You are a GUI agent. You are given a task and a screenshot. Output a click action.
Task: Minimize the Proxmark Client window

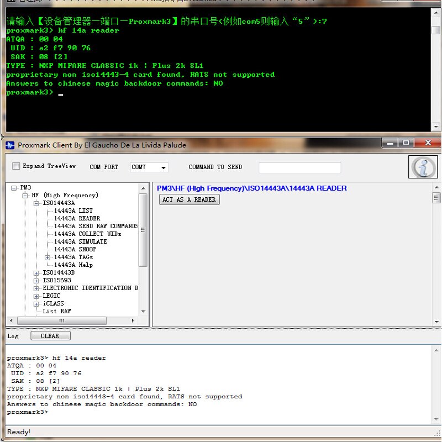coord(390,143)
